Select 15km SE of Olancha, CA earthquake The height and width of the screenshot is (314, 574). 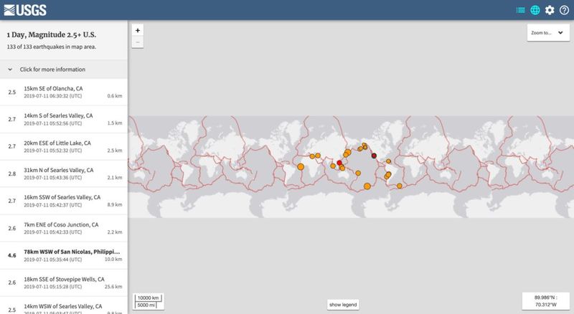64,92
